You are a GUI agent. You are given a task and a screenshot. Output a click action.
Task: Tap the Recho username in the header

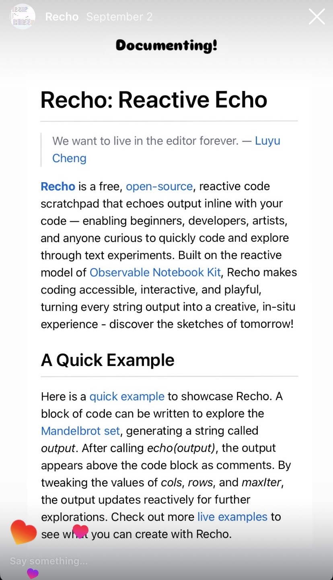coord(62,17)
